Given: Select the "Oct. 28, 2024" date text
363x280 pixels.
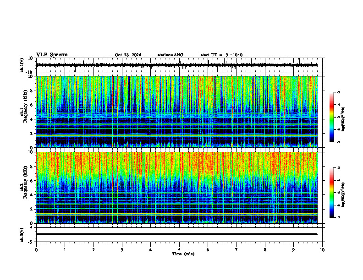Looking at the screenshot, I should click(x=128, y=55).
